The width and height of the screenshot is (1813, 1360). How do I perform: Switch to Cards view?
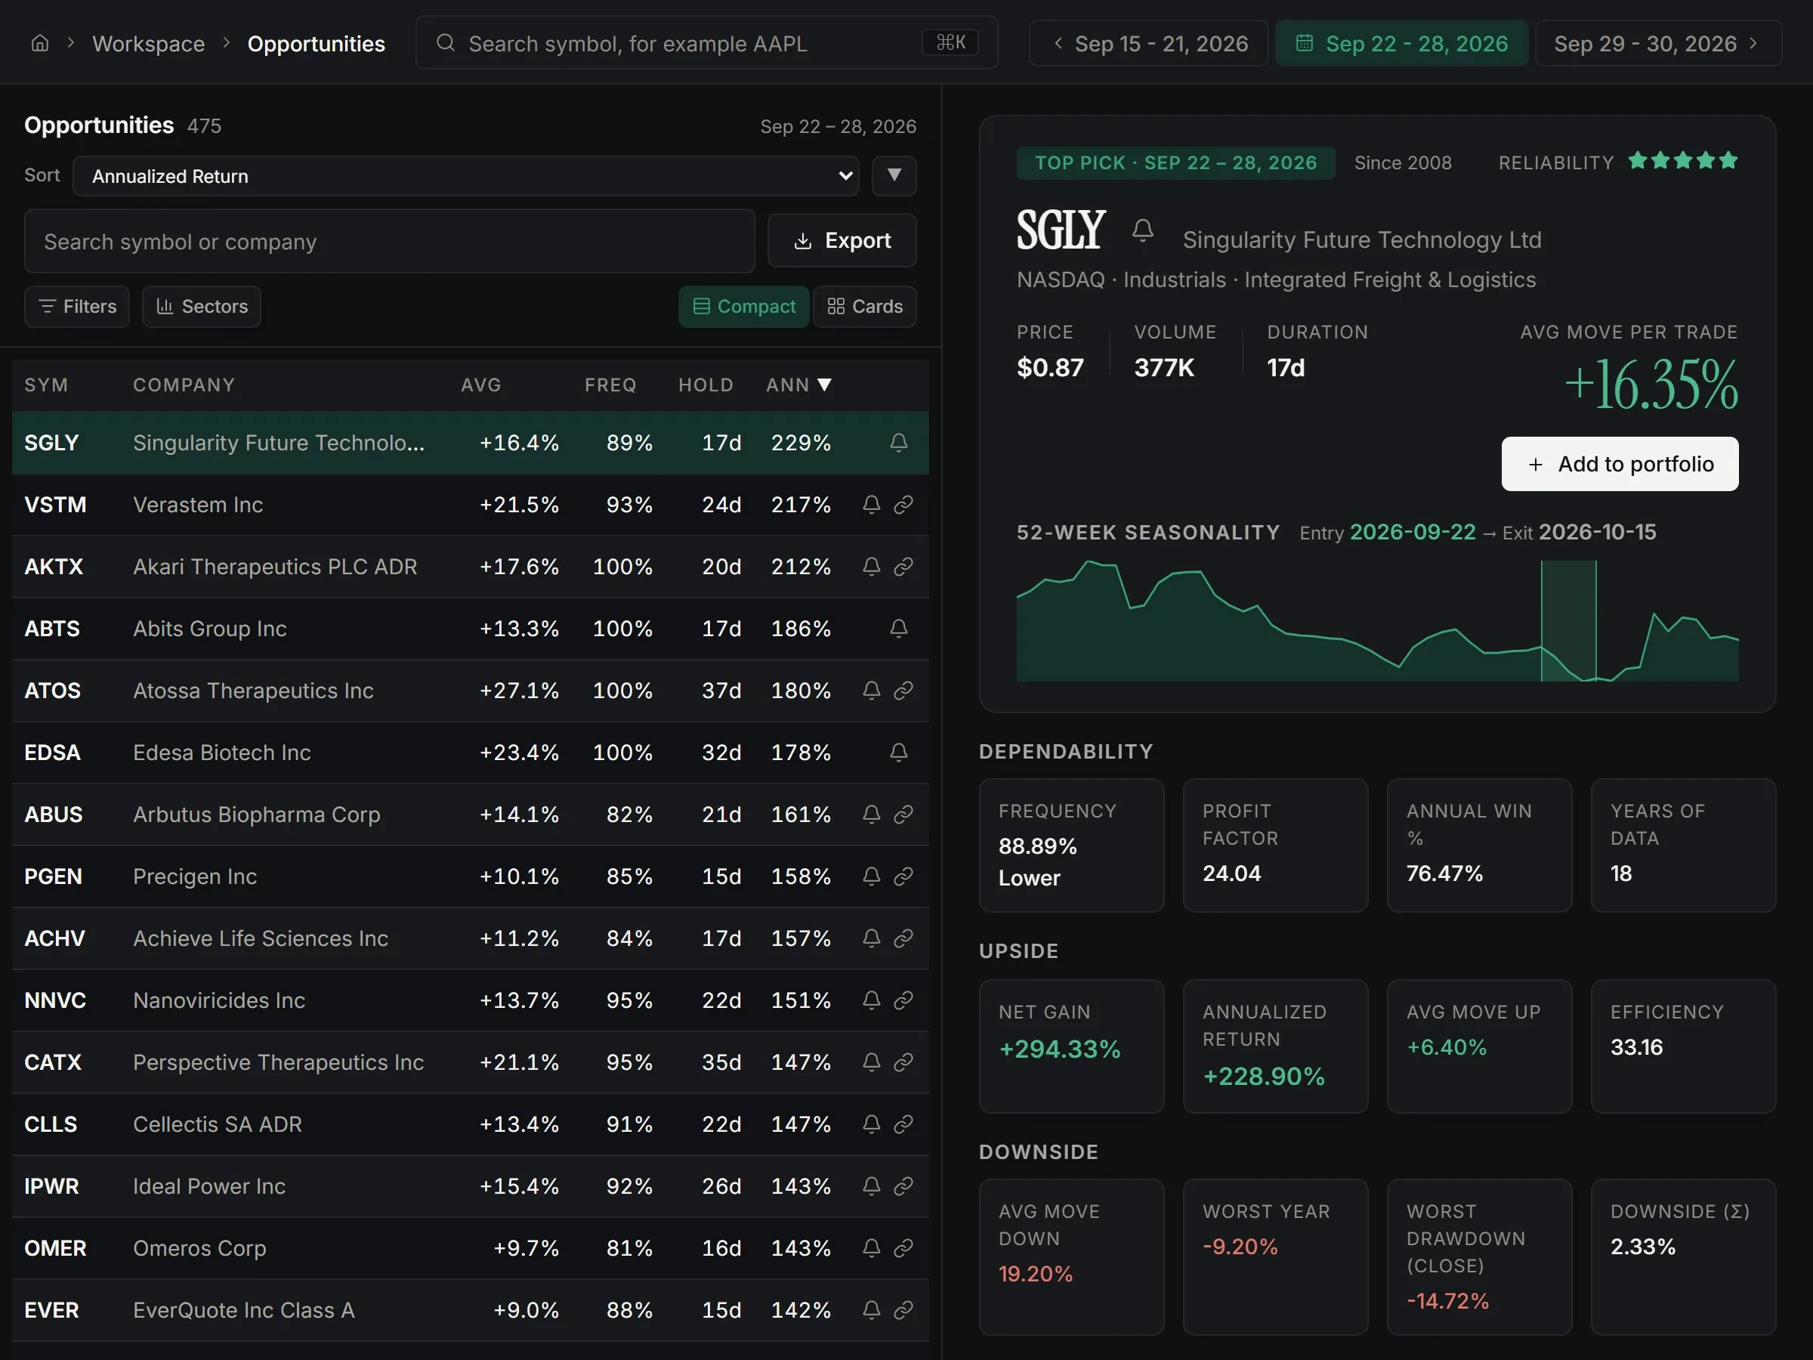865,307
